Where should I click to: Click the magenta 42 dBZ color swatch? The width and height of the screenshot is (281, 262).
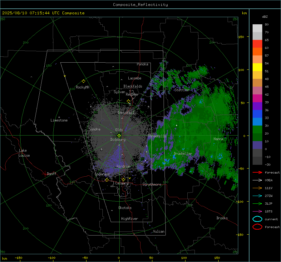[257, 98]
